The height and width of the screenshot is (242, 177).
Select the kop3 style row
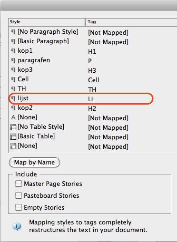click(x=93, y=70)
